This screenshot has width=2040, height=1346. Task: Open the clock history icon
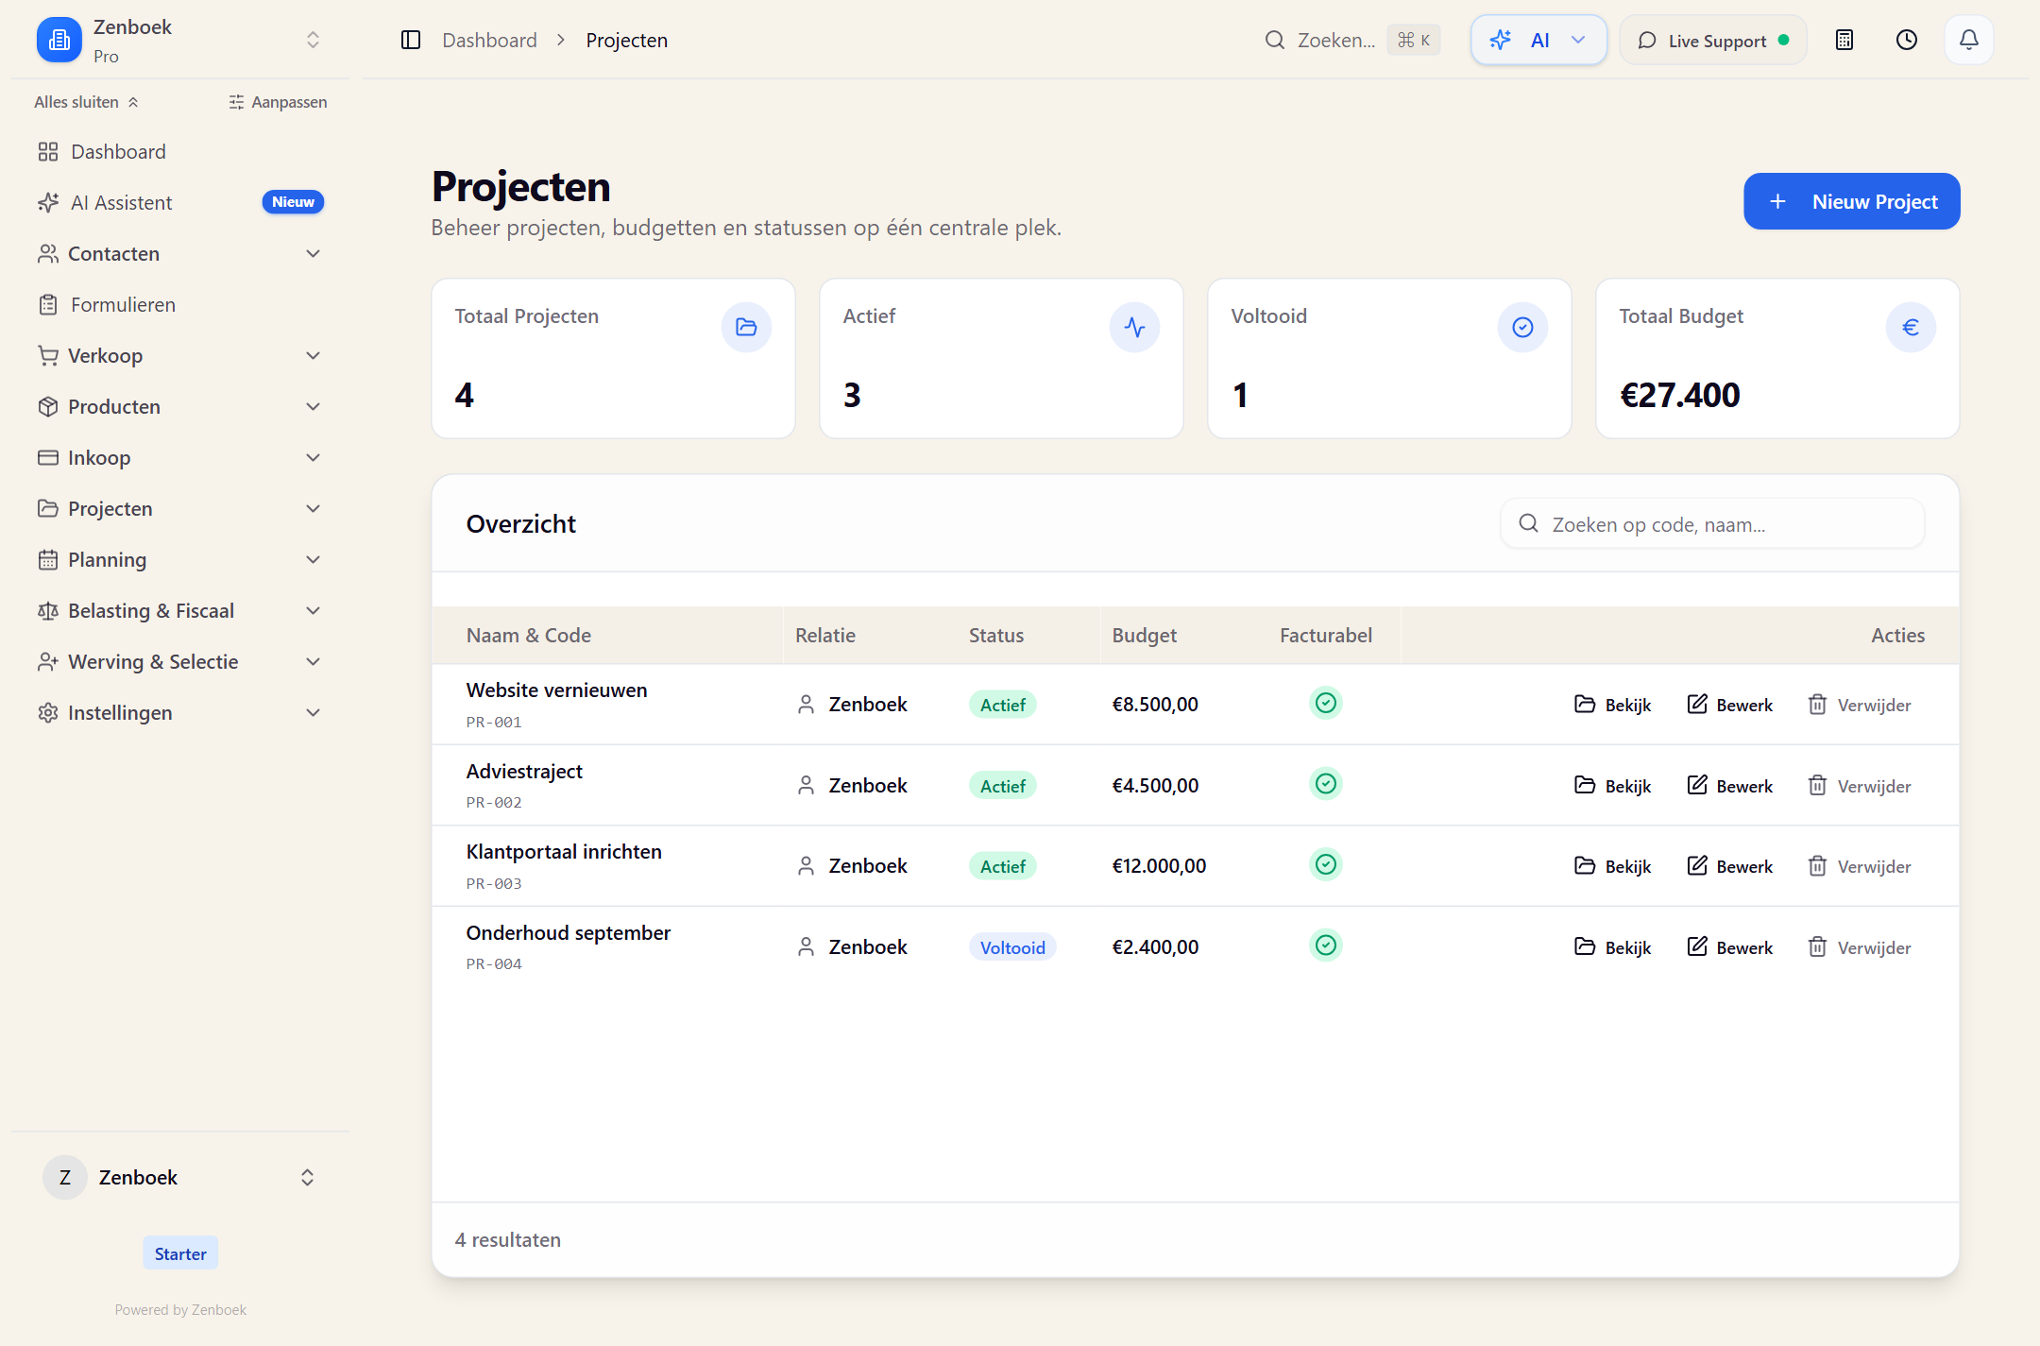point(1907,40)
